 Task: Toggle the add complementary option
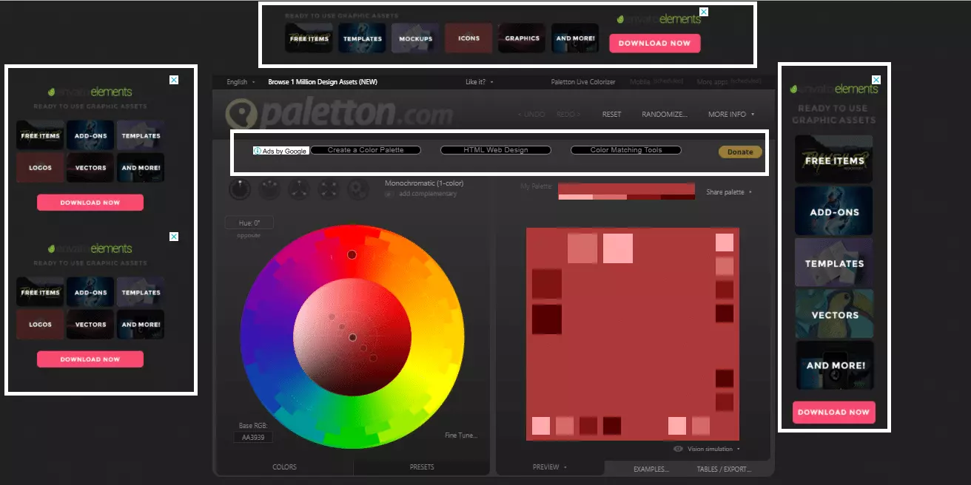pos(420,194)
